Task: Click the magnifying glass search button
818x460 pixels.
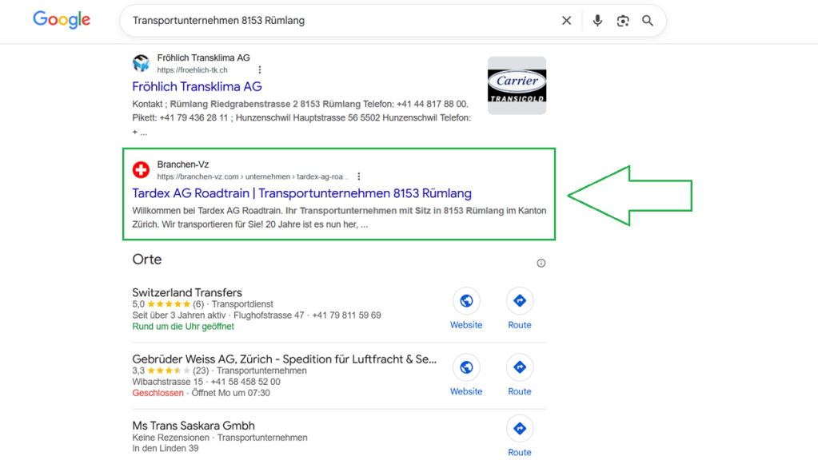Action: tap(648, 21)
